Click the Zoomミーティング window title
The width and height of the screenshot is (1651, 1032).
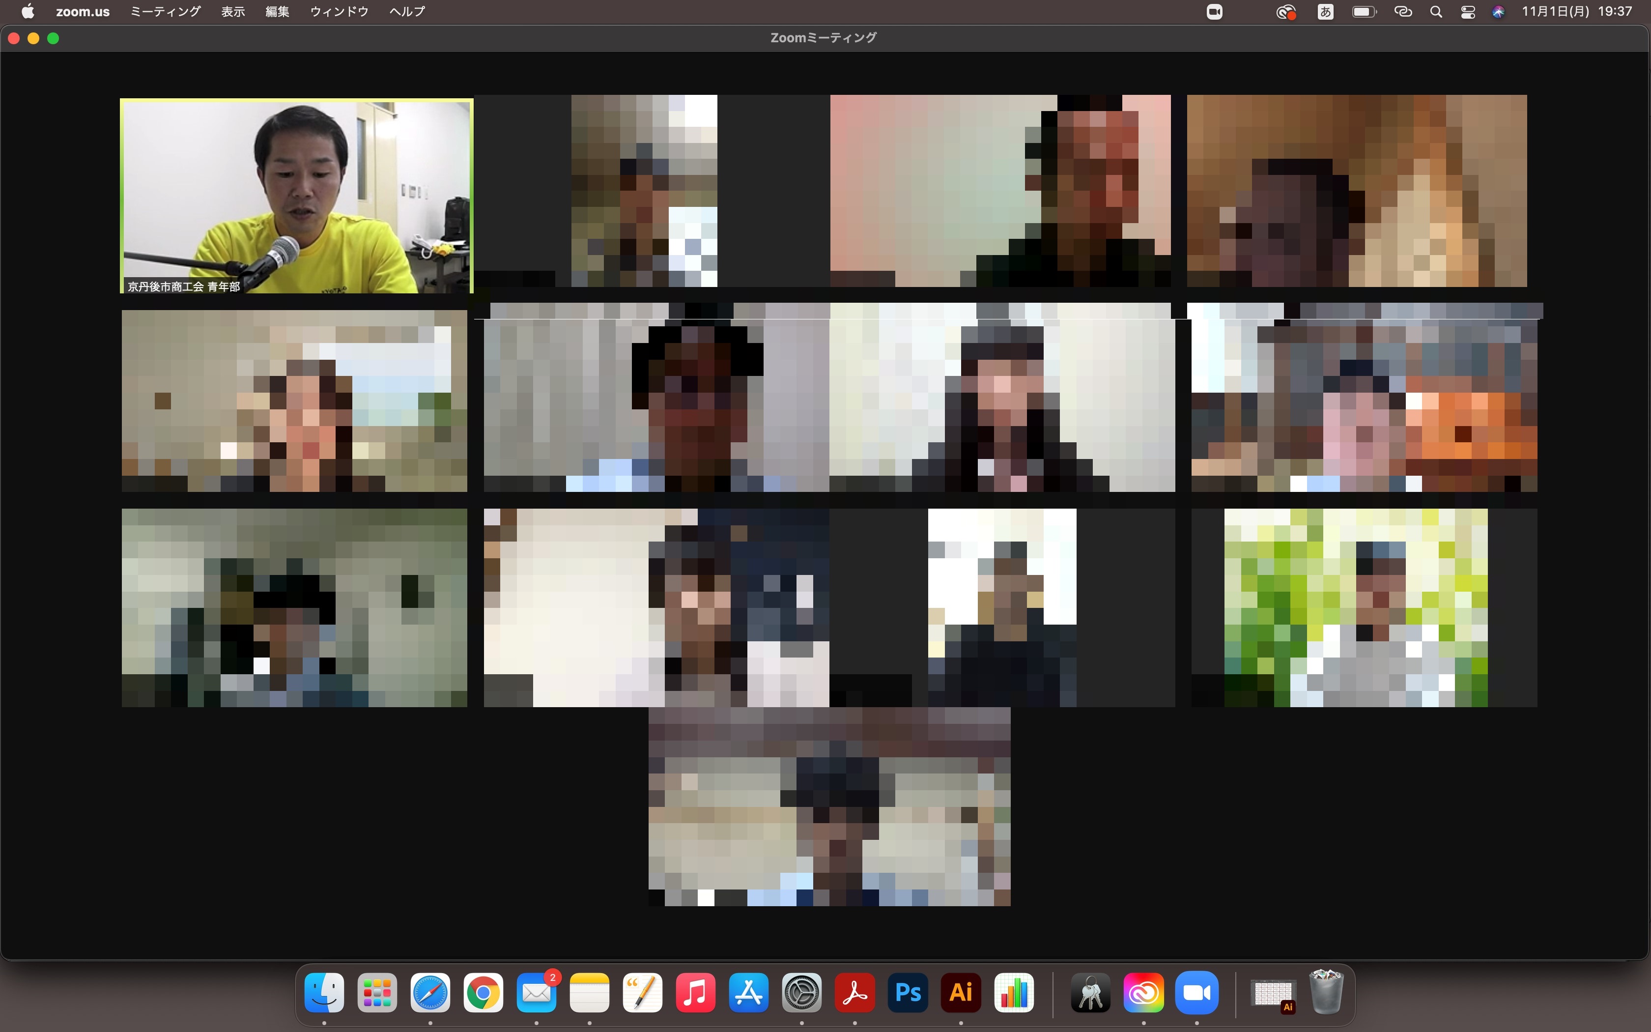pyautogui.click(x=824, y=38)
